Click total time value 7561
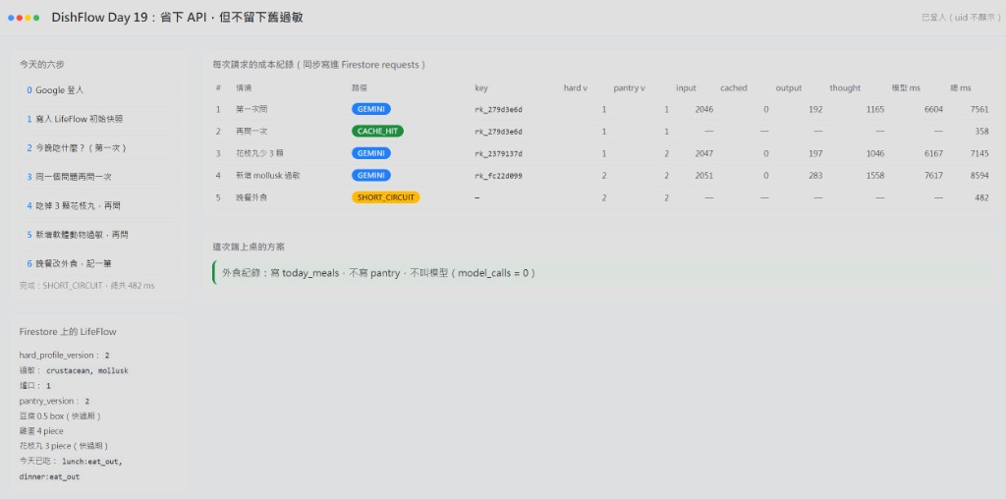 coord(979,110)
